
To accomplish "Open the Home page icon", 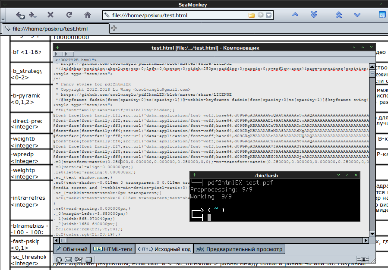I will [87, 15].
